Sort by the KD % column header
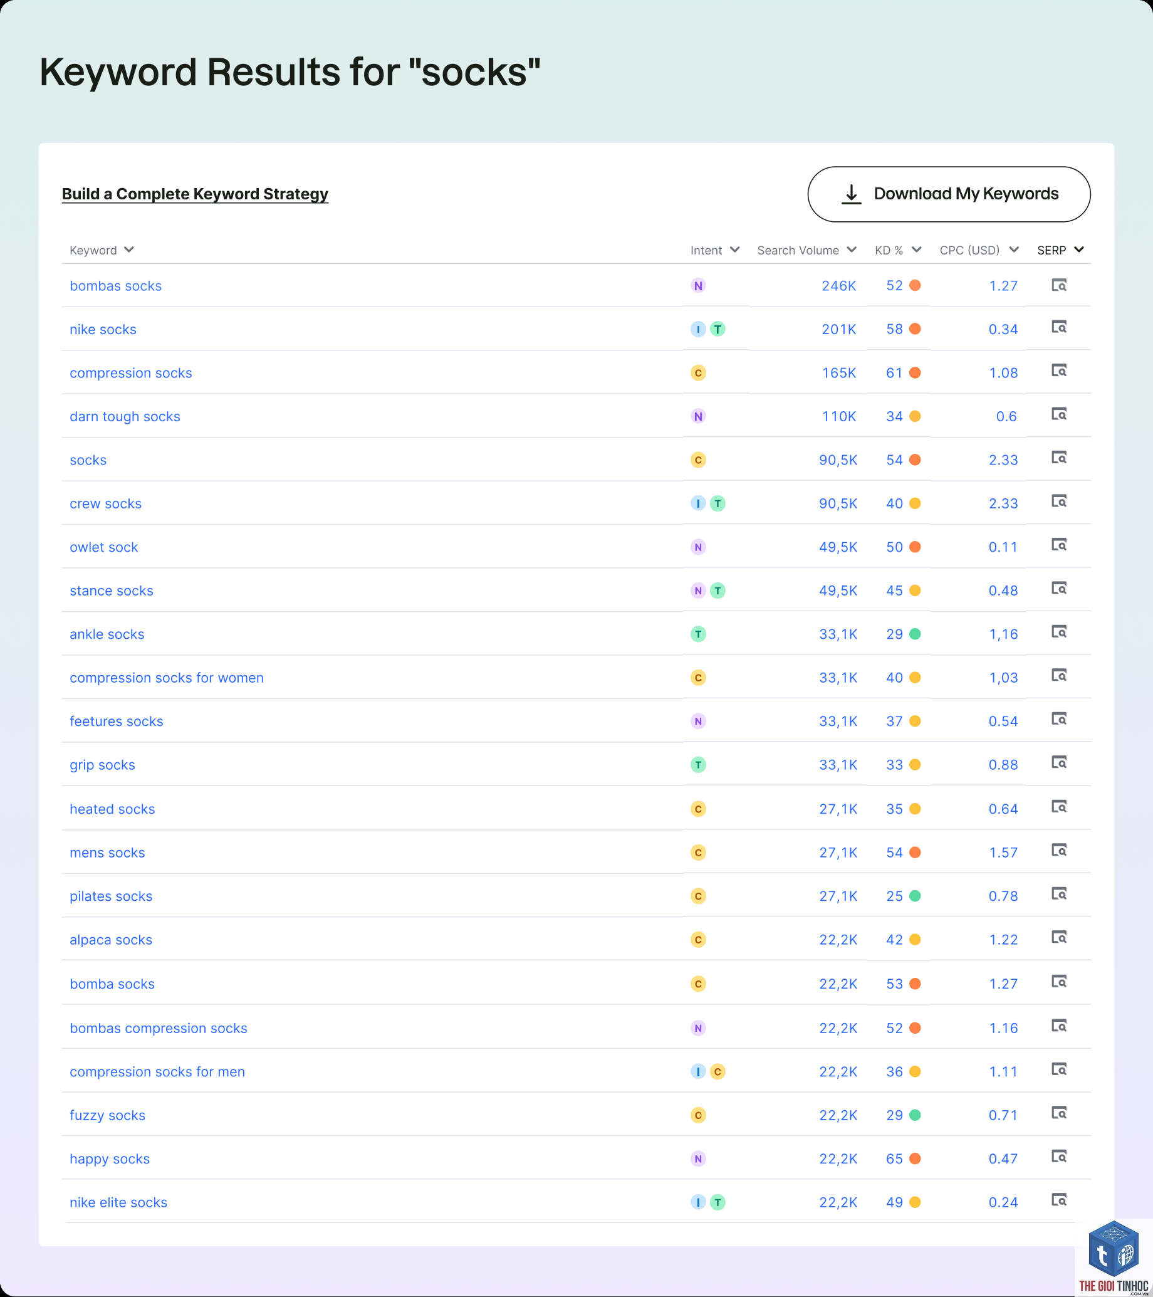Viewport: 1153px width, 1297px height. [898, 250]
